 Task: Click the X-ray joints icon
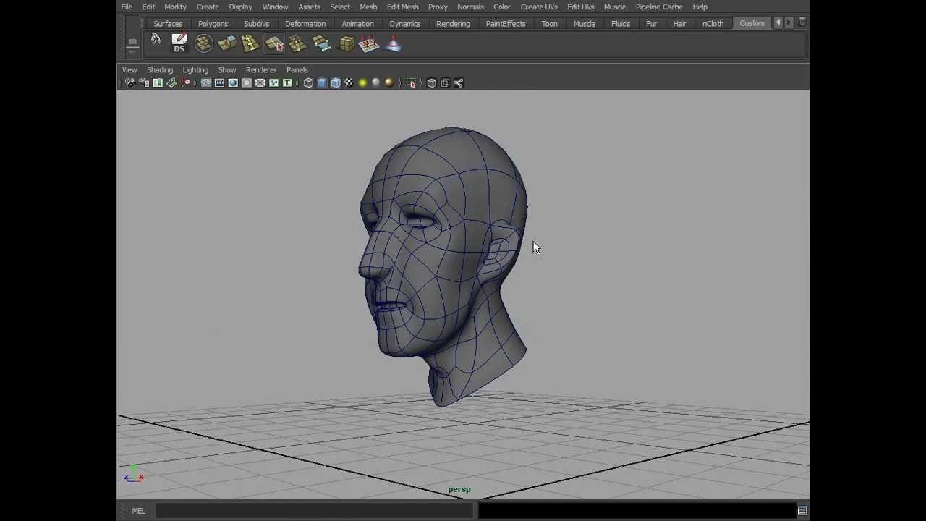click(x=459, y=83)
